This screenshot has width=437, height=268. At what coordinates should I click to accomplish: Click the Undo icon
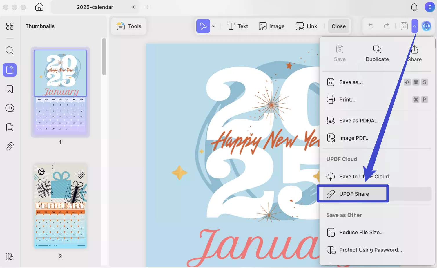pos(371,26)
